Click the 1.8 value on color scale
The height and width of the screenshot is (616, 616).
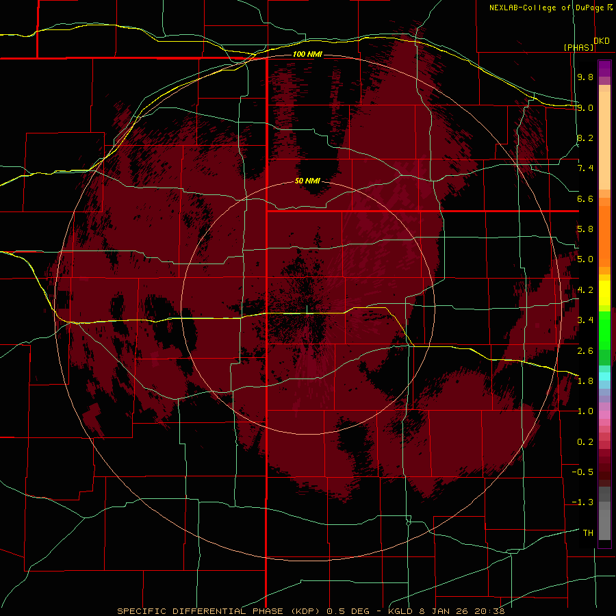585,381
